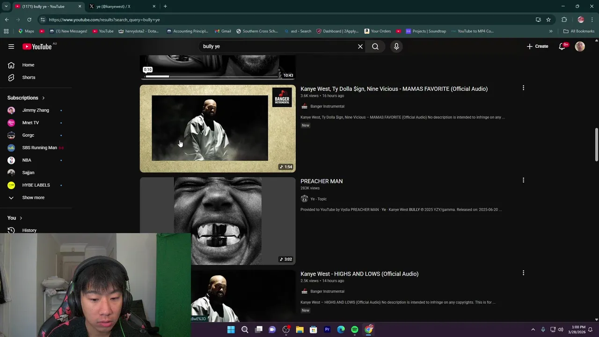The width and height of the screenshot is (599, 337).
Task: Click the HIGHS AND LOWS video title
Action: coord(359,274)
